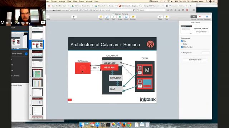The width and height of the screenshot is (229, 128).
Task: Open the Format inspector
Action: coord(194,17)
